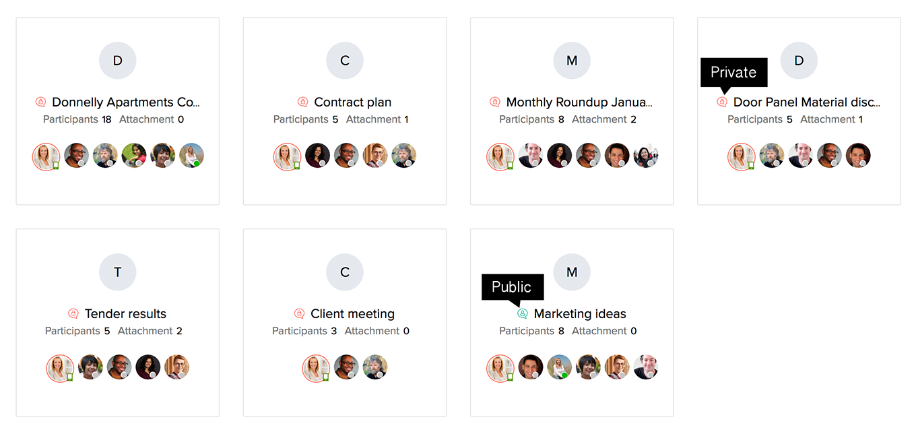
Task: Open the Marketing ideas channel title
Action: 580,314
